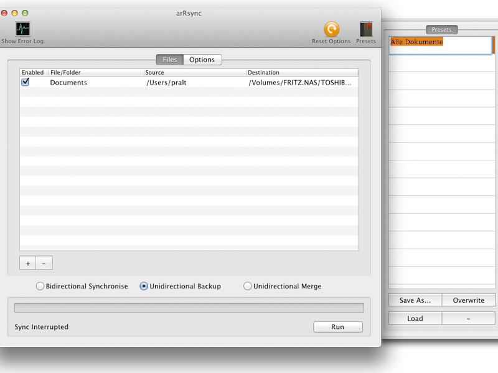Select Bidirectional Synchronise radio button
Viewport: 498px width, 373px height.
click(40, 286)
